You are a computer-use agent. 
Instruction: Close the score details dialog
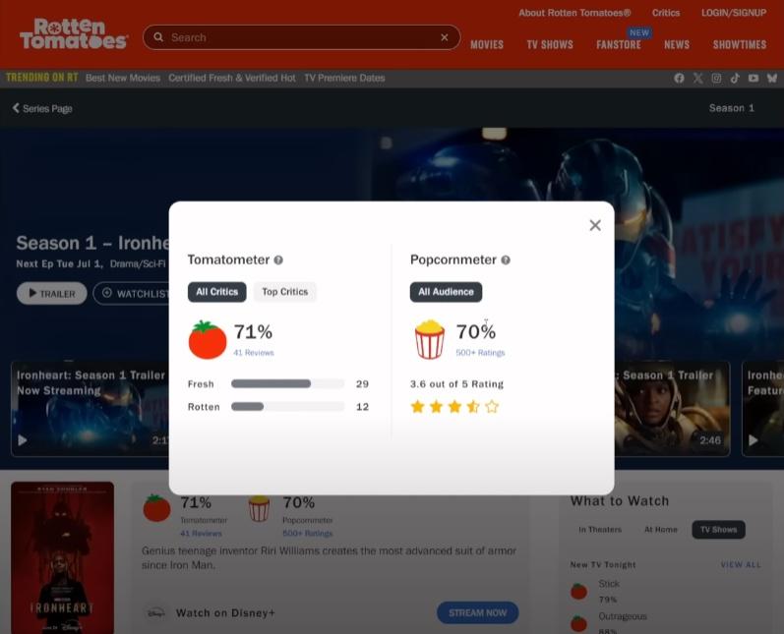point(595,225)
